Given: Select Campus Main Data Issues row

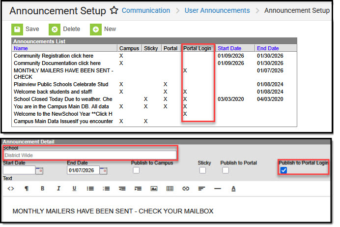Looking at the screenshot, I should coord(154,121).
